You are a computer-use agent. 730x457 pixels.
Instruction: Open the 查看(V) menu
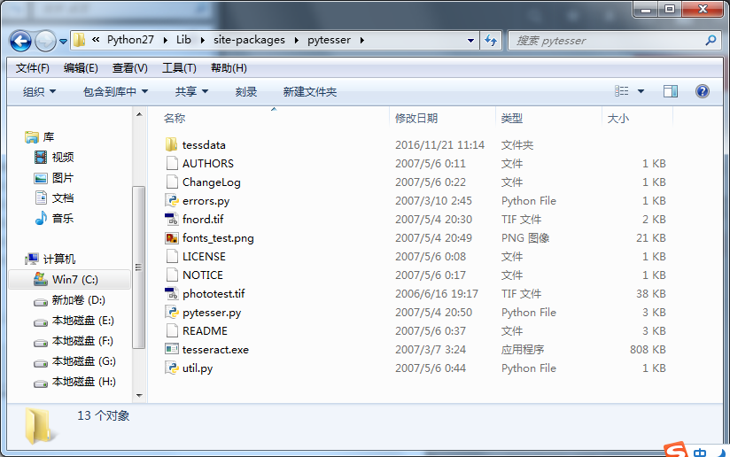(130, 68)
